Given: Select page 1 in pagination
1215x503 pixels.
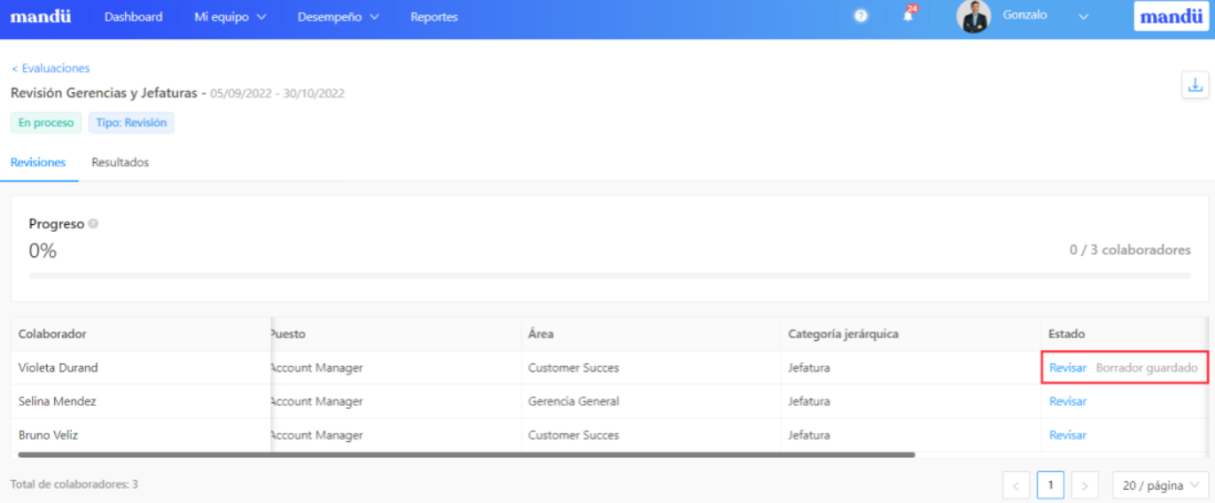Looking at the screenshot, I should click(x=1050, y=485).
